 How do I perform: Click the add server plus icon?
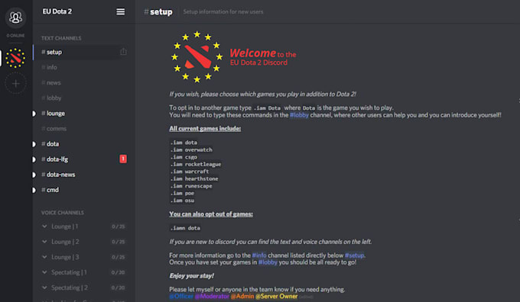[x=15, y=83]
